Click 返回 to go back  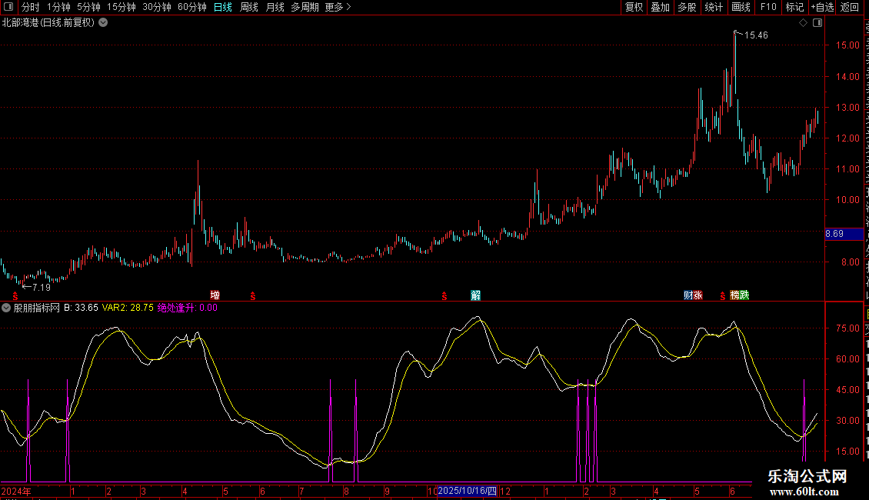point(849,7)
